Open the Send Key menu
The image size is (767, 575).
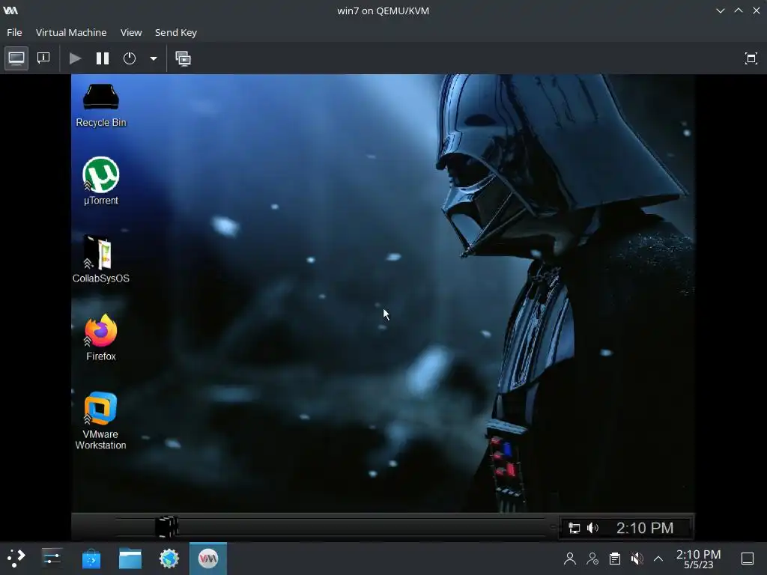(175, 32)
